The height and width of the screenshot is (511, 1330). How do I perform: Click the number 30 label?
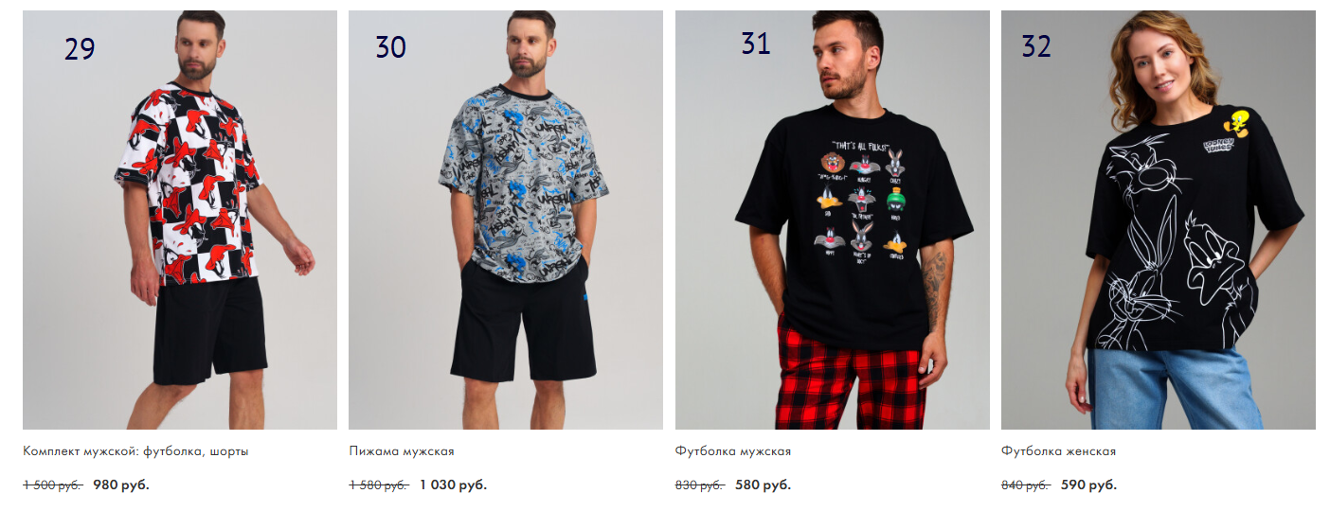tap(390, 46)
